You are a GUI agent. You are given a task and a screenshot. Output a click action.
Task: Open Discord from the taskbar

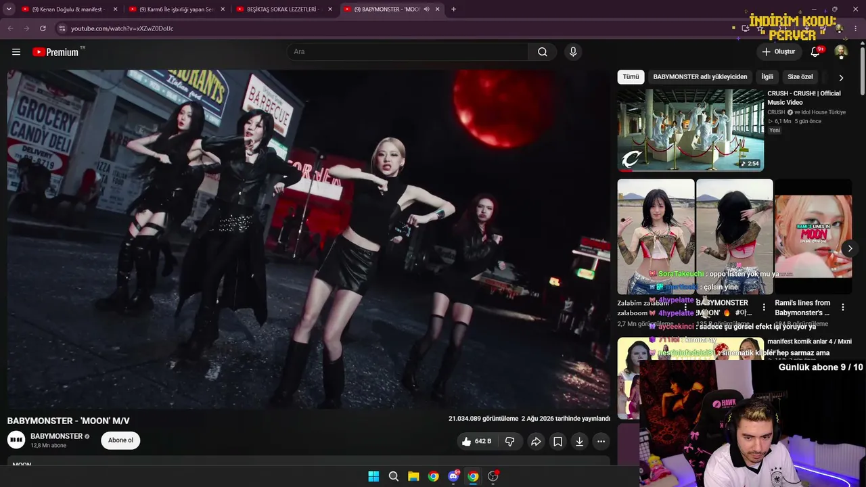pos(453,476)
